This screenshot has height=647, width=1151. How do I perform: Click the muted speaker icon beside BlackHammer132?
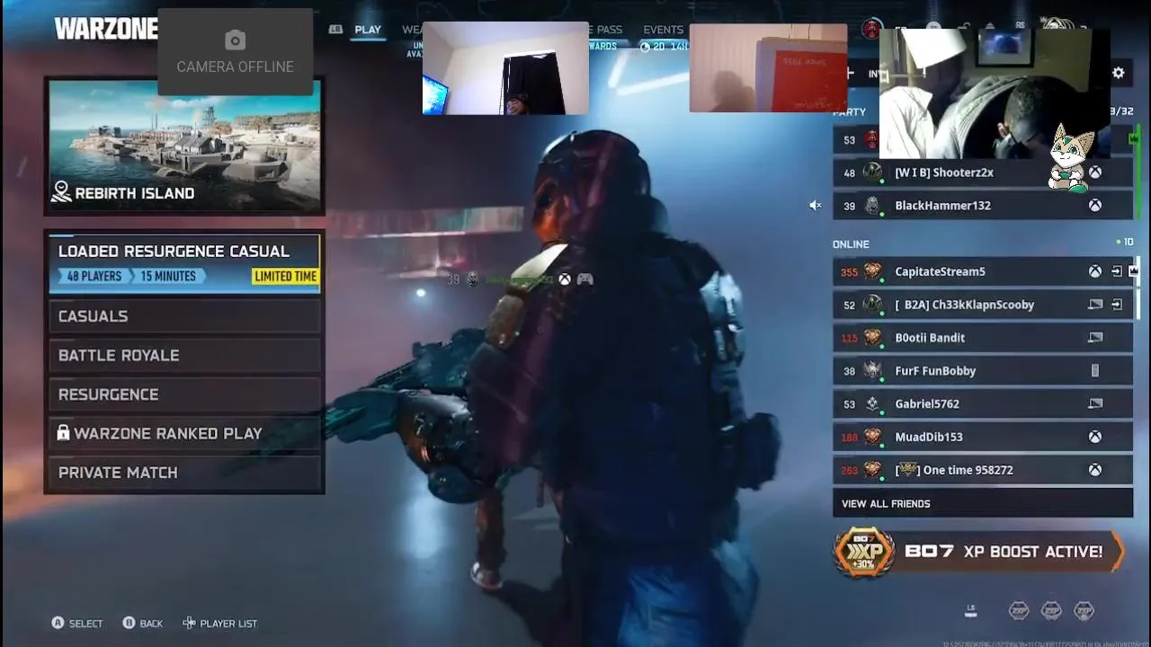(815, 206)
